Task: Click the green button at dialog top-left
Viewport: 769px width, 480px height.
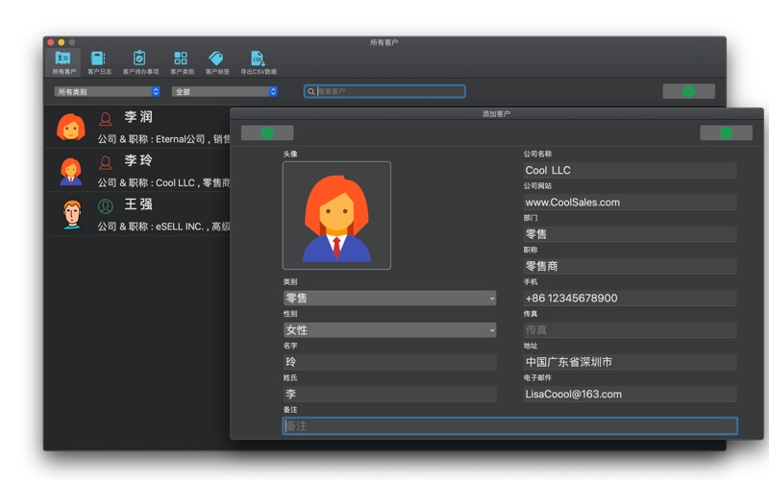Action: [267, 133]
